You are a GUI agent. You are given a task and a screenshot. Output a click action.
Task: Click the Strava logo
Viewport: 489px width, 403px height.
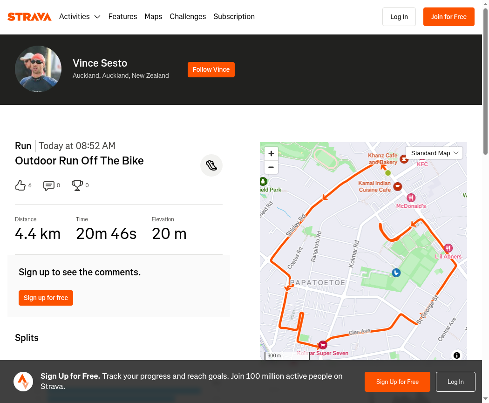point(29,16)
